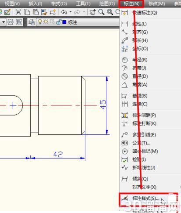Open the 修改(M) menu
The image size is (181, 213).
pyautogui.click(x=156, y=4)
